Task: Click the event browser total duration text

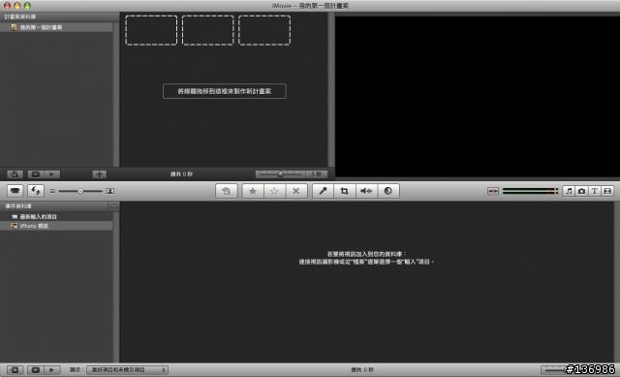Action: tap(362, 370)
